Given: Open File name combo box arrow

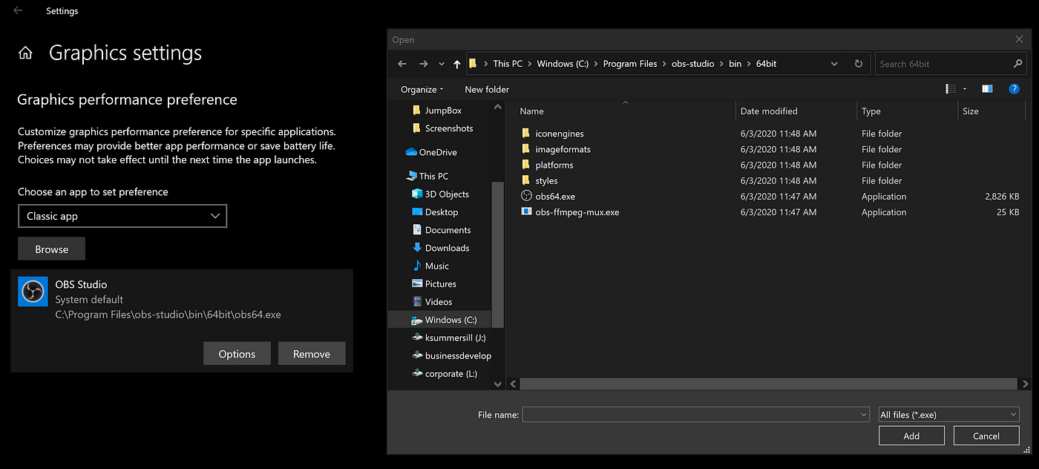Looking at the screenshot, I should 863,415.
